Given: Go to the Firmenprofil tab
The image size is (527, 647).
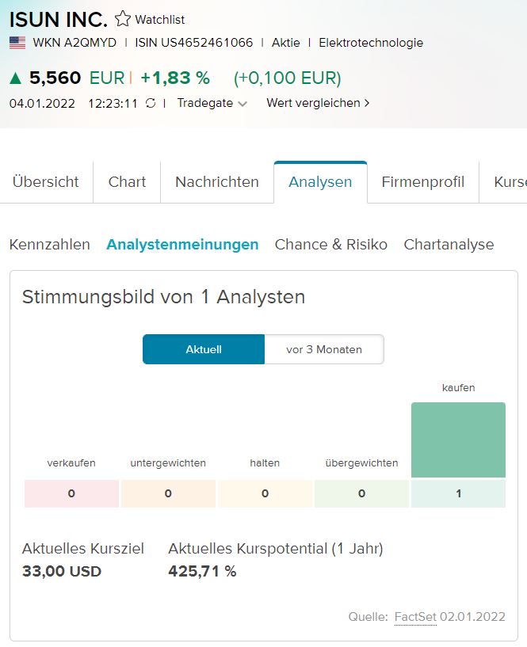Looking at the screenshot, I should (x=422, y=182).
